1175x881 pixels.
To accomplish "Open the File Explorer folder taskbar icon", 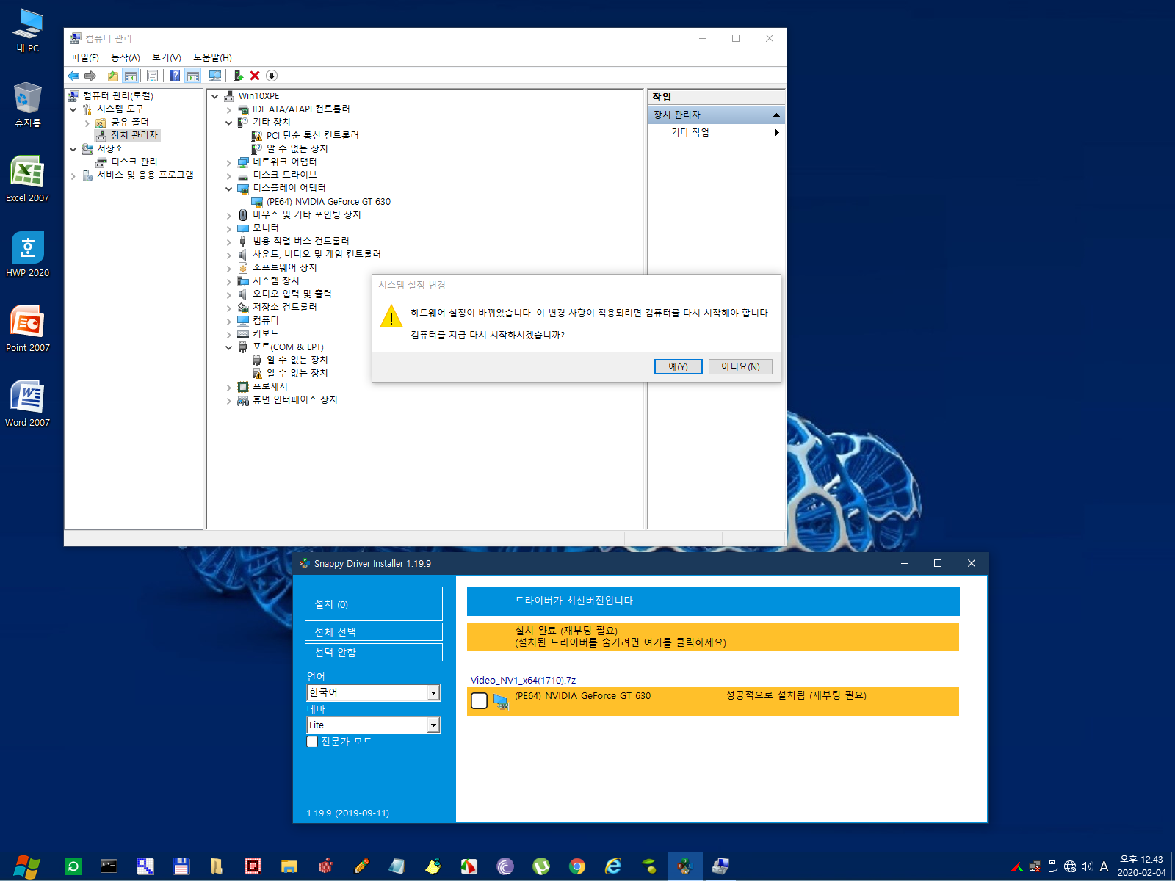I will [x=289, y=866].
